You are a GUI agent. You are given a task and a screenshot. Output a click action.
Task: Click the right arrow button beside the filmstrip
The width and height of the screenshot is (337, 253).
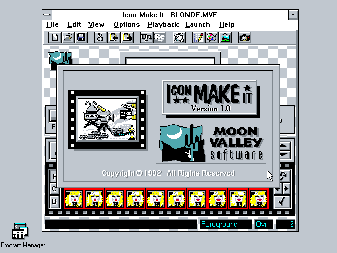click(286, 189)
